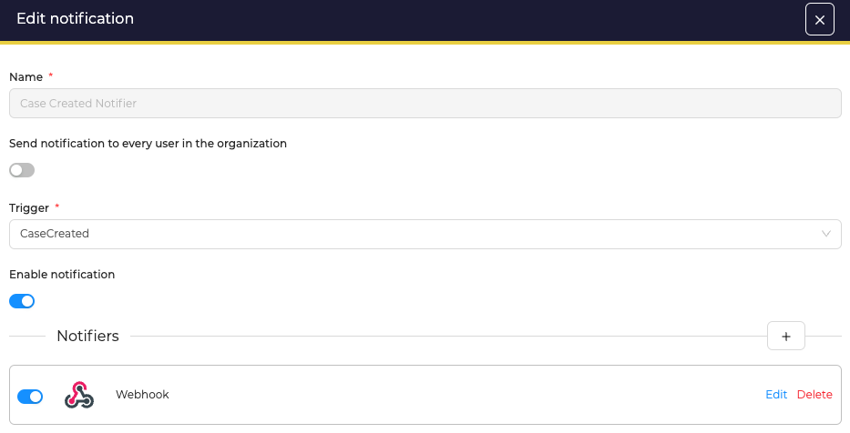Click the Edit notification dialog title
This screenshot has width=850, height=433.
coord(75,19)
